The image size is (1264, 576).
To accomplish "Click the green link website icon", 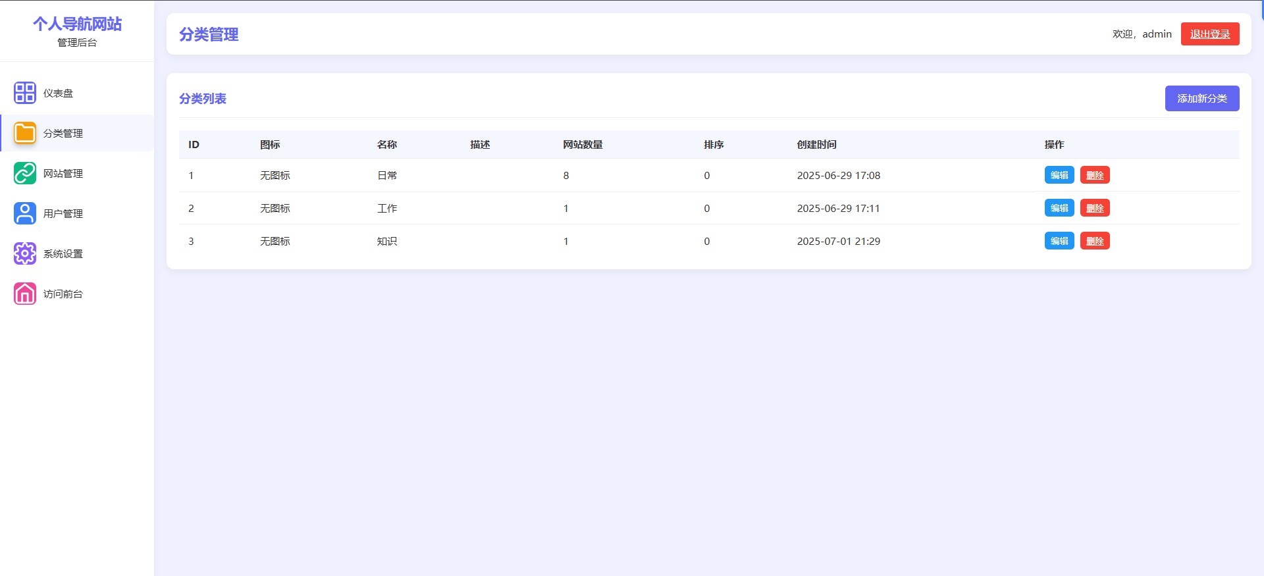I will (25, 173).
